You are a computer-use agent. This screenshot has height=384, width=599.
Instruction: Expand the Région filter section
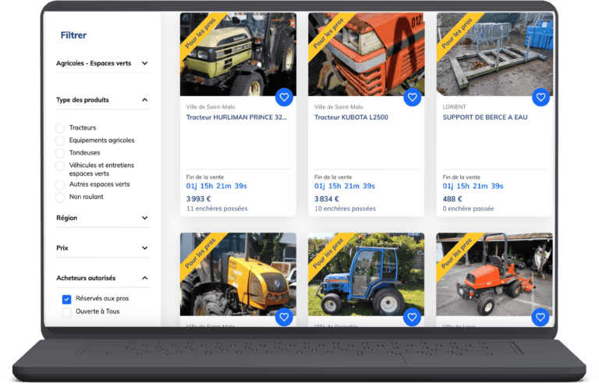coord(144,218)
